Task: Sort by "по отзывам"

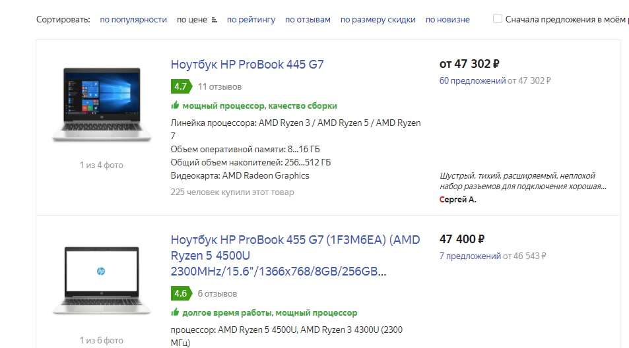Action: click(x=308, y=20)
